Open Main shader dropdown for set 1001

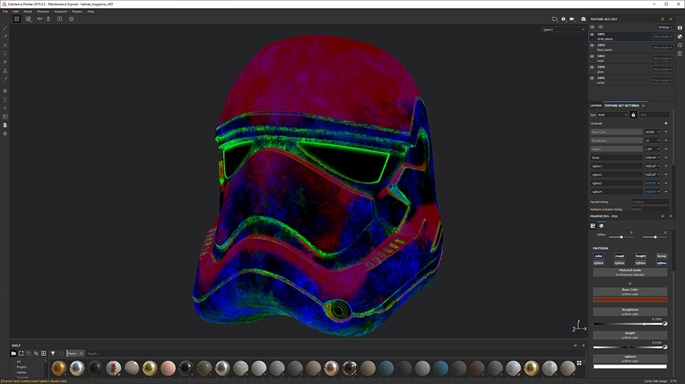(x=663, y=37)
